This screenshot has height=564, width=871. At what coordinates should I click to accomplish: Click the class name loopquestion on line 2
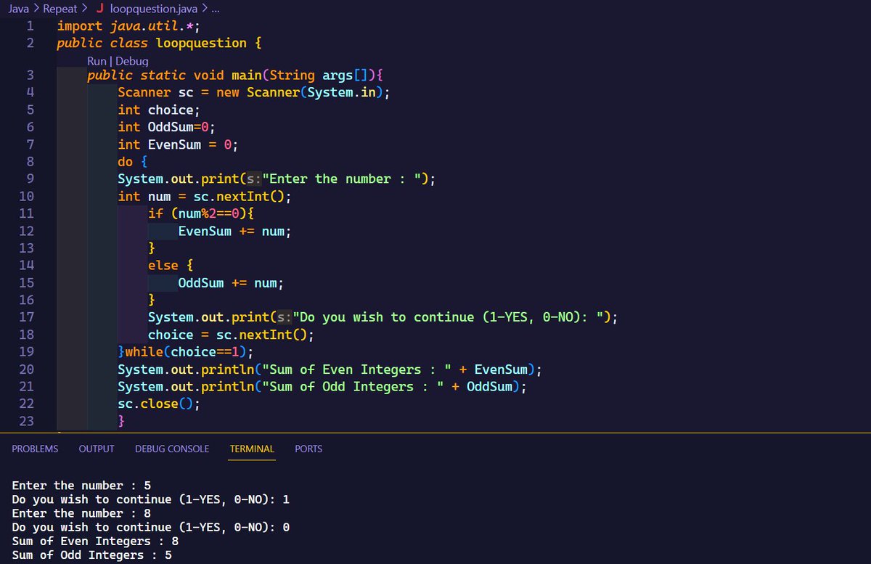pyautogui.click(x=201, y=44)
